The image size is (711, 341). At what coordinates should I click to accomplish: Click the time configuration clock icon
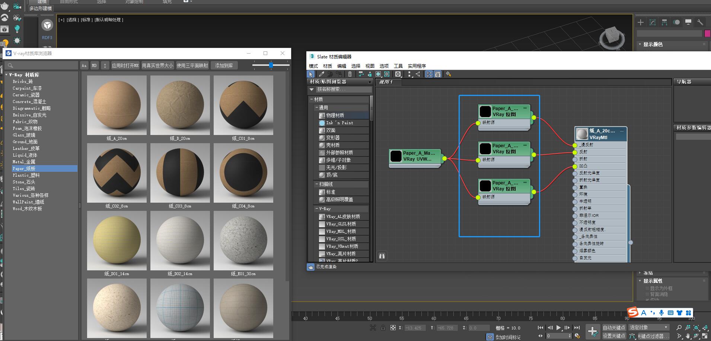[x=577, y=336]
